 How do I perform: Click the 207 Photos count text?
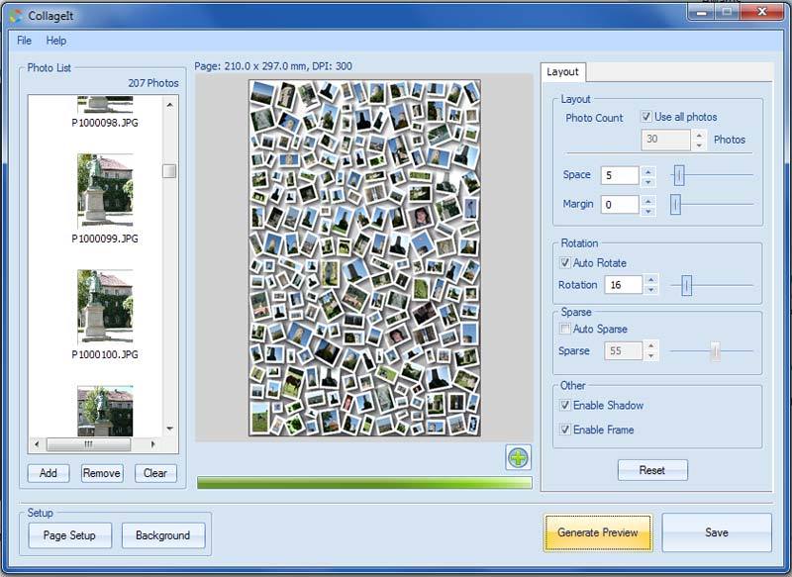(x=153, y=83)
